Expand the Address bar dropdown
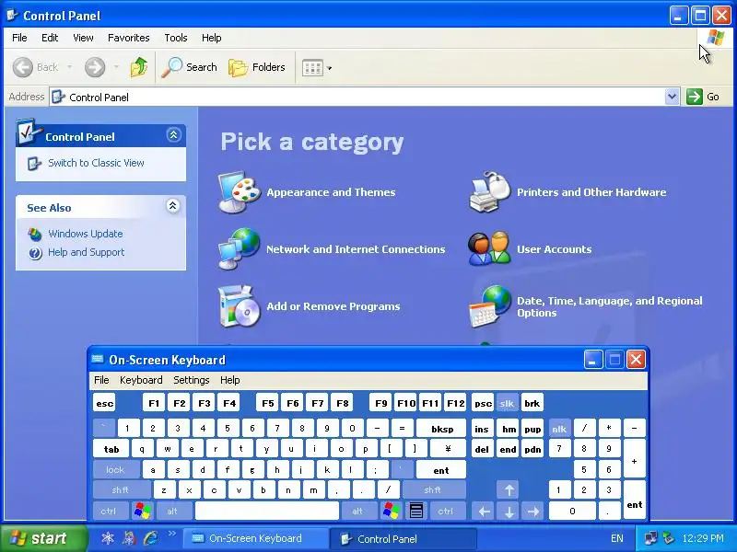 coord(673,97)
